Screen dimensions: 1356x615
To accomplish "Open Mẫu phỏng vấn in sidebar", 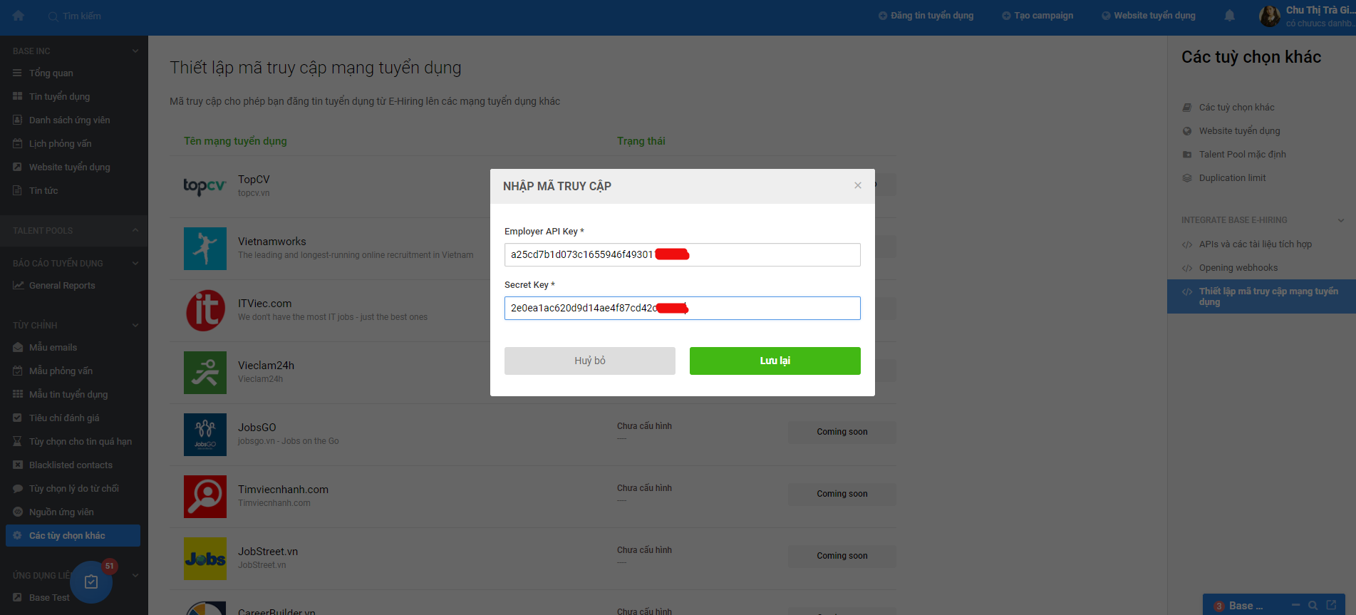I will pos(61,371).
